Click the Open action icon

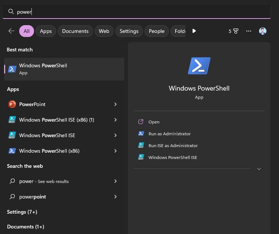(x=141, y=122)
